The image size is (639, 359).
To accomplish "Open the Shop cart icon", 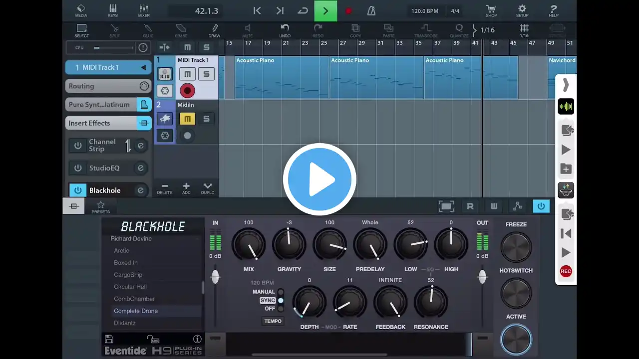I will [491, 10].
